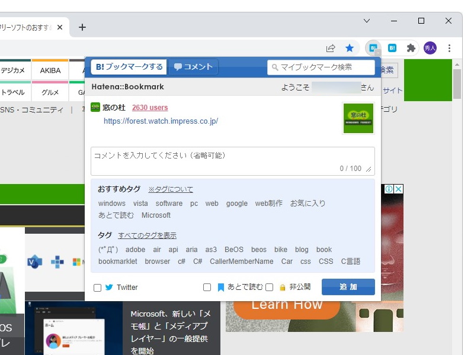Click the share icon in the address bar

tap(329, 47)
